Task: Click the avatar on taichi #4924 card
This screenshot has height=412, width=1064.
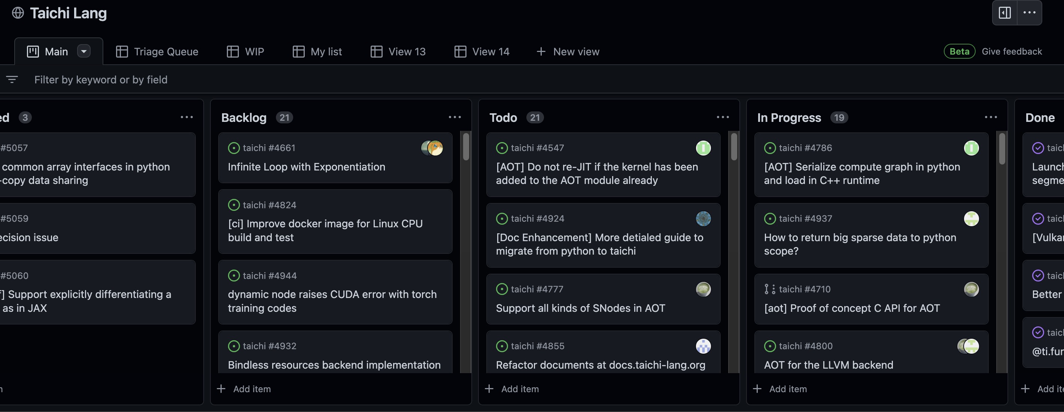Action: coord(703,219)
